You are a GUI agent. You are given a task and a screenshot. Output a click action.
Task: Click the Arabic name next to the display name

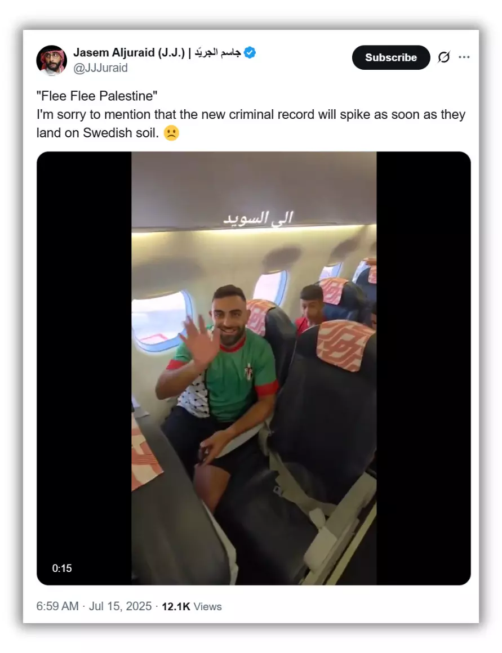pos(217,52)
